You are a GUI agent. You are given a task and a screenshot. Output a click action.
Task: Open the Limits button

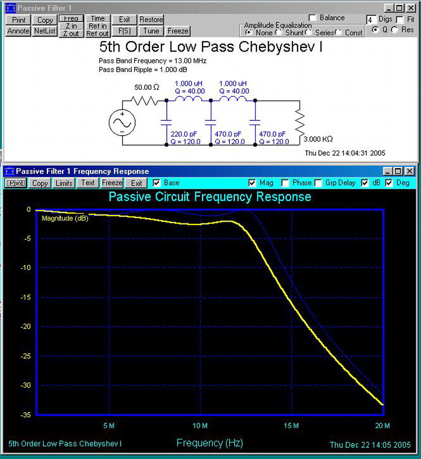click(x=64, y=183)
